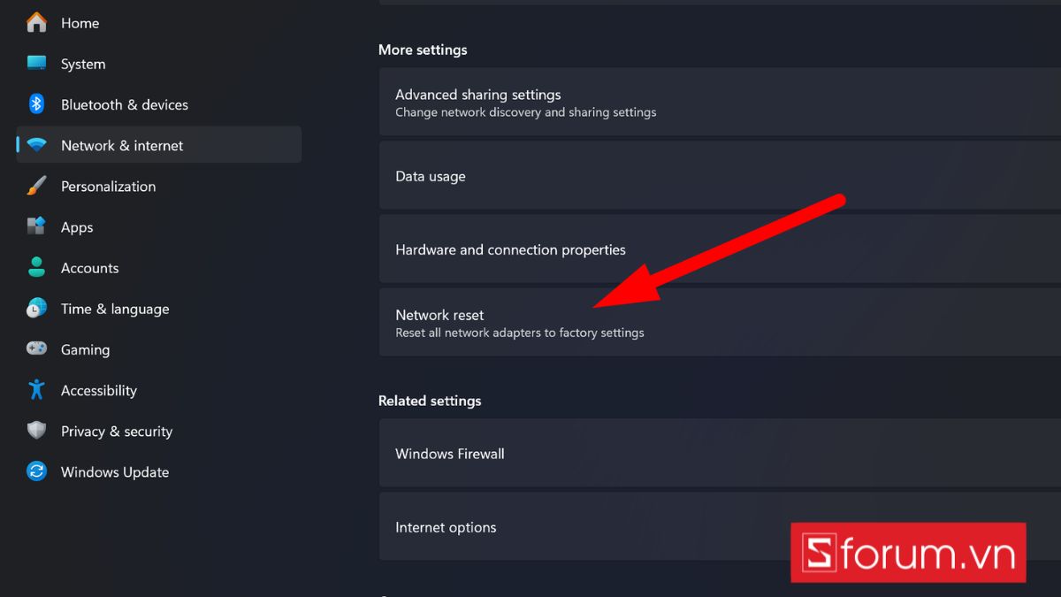Go to System settings
Viewport: 1061px width, 597px height.
(x=159, y=64)
